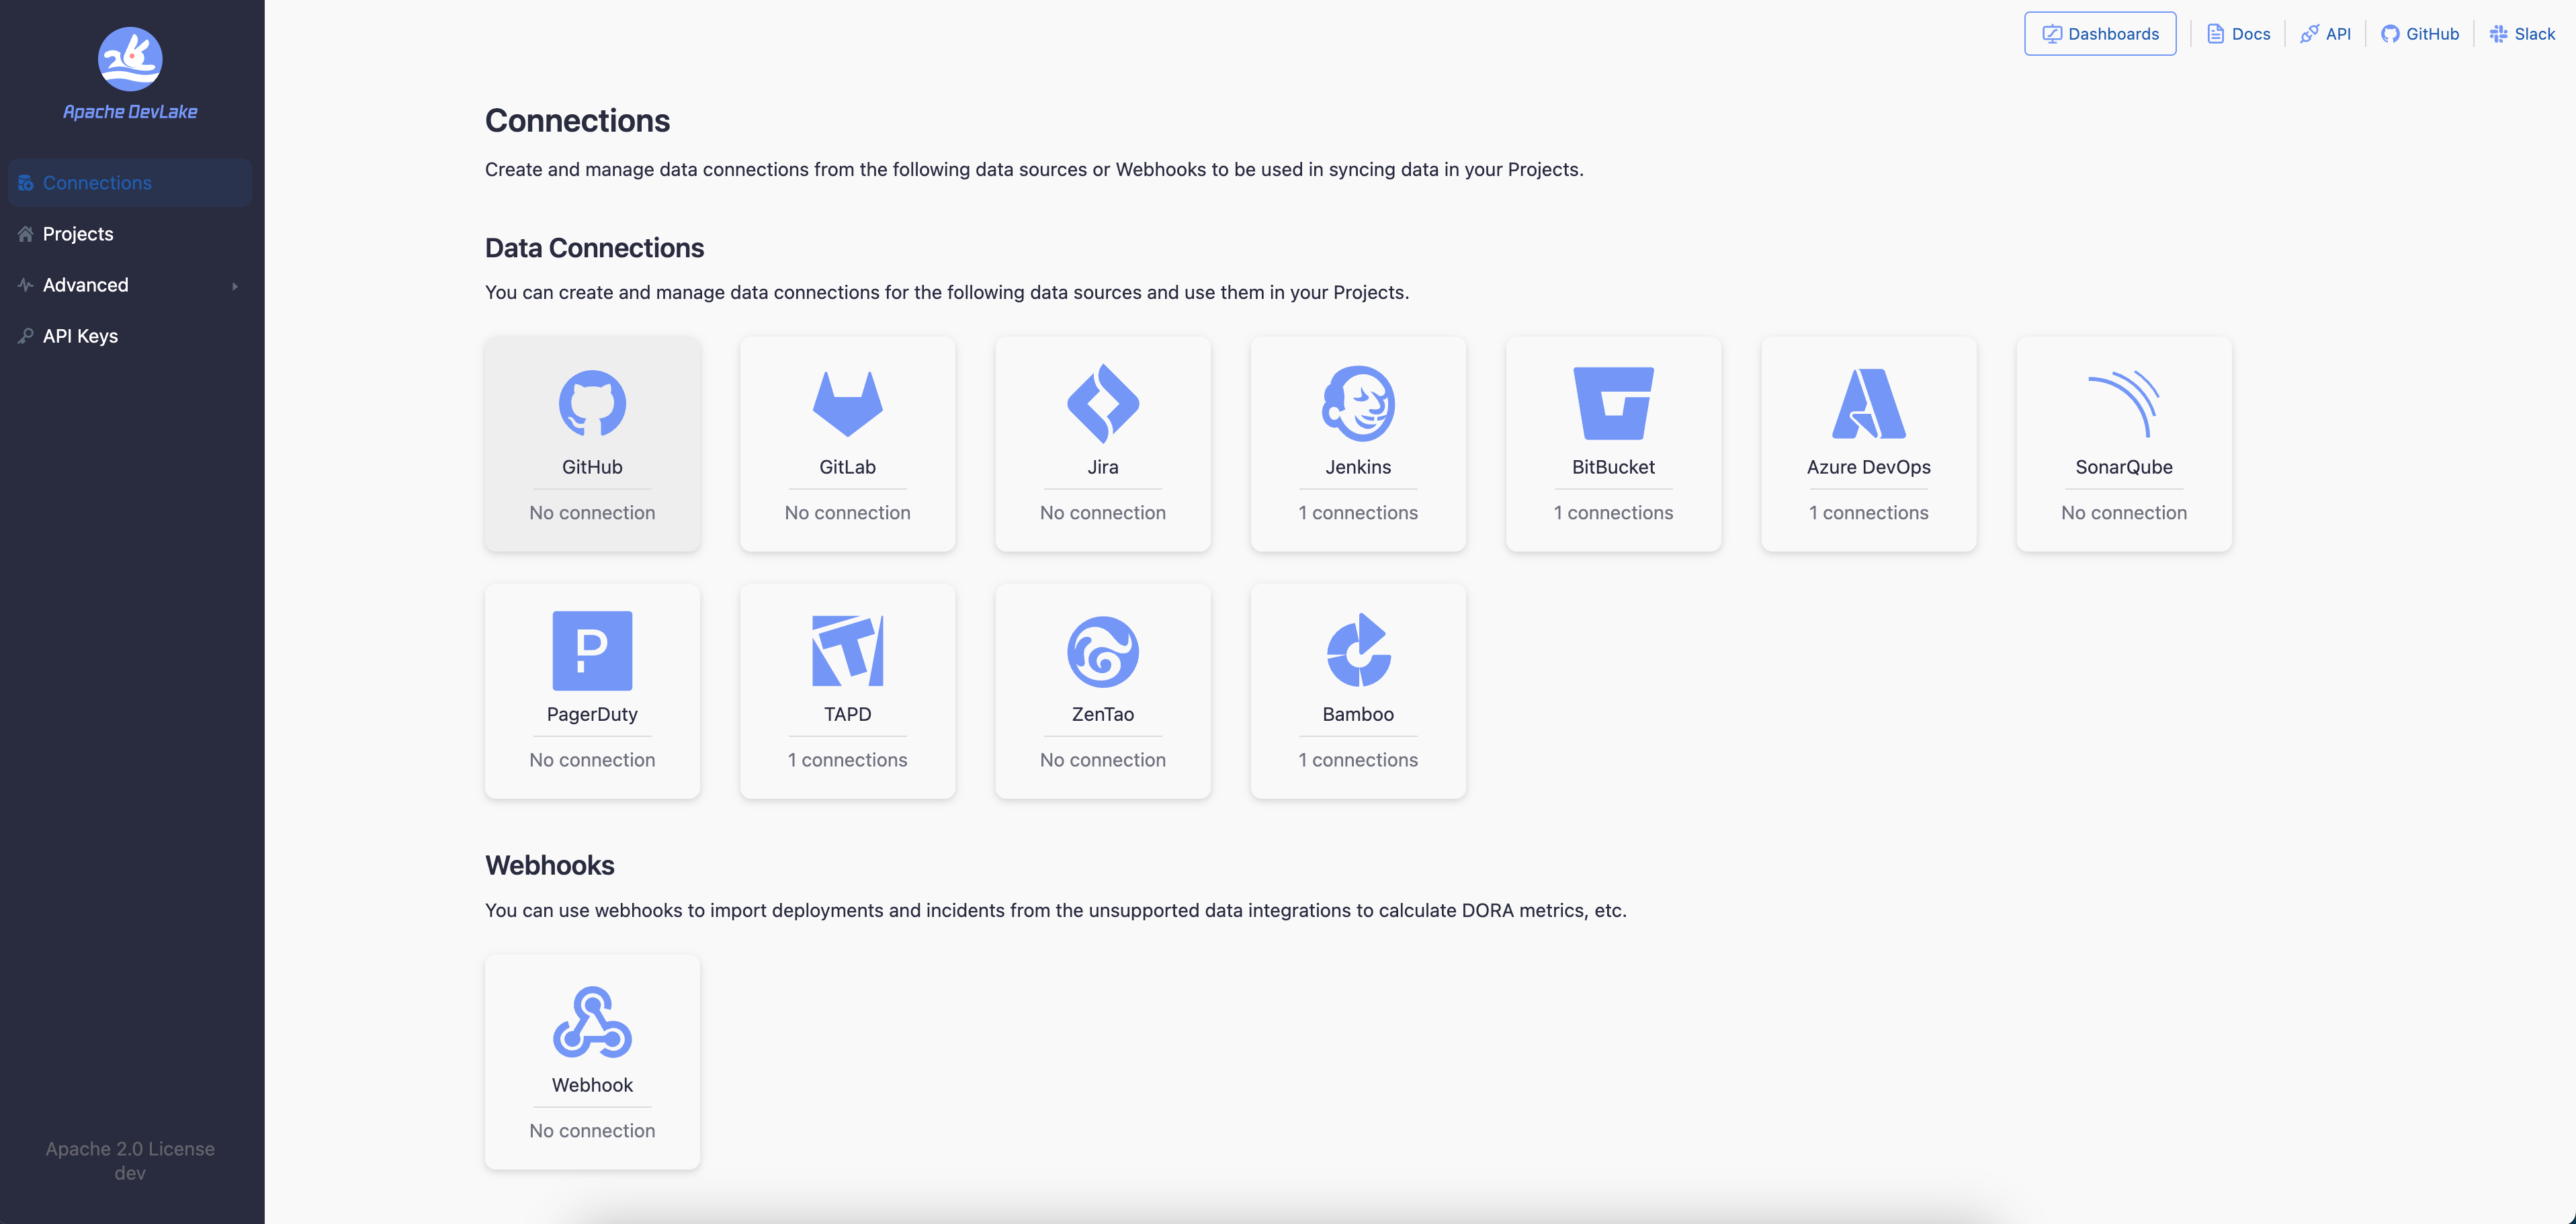
Task: Select the Azure DevOps connection
Action: [1868, 444]
